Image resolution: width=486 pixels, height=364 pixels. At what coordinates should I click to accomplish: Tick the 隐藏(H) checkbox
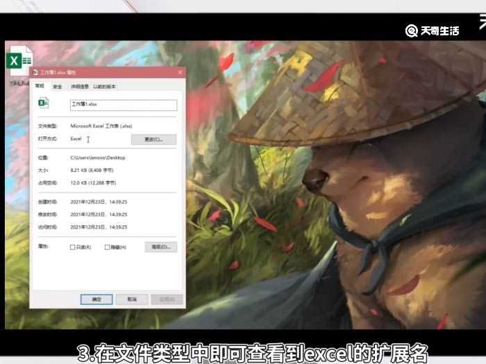(x=107, y=247)
